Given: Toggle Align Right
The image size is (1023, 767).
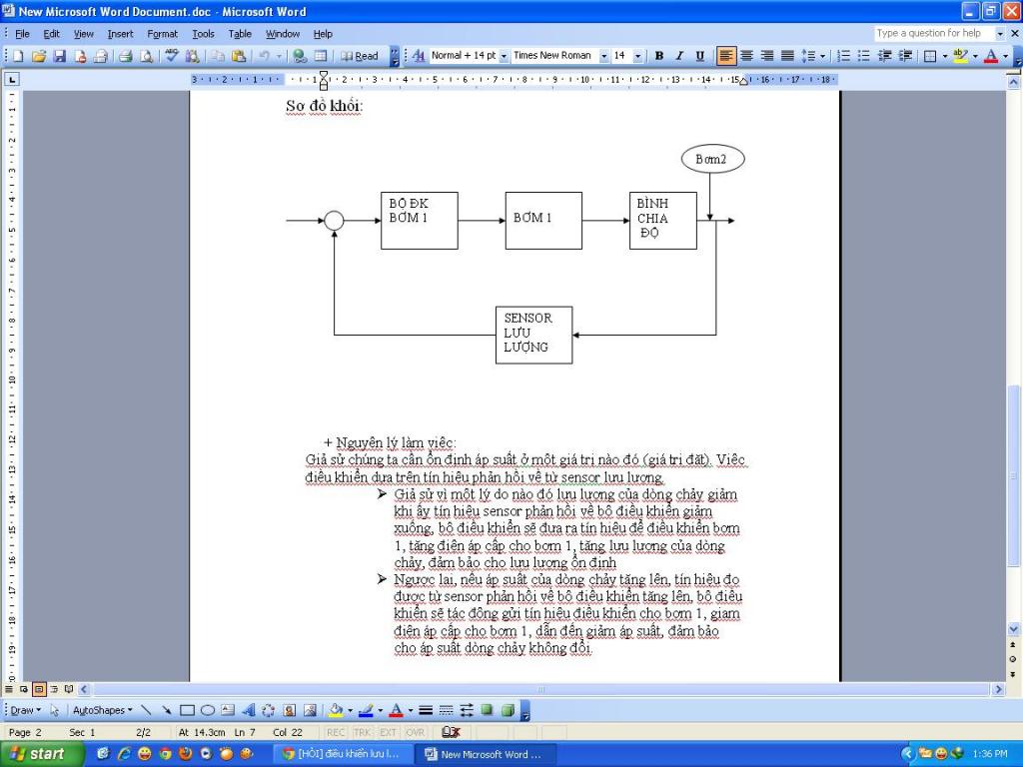Looking at the screenshot, I should (767, 56).
